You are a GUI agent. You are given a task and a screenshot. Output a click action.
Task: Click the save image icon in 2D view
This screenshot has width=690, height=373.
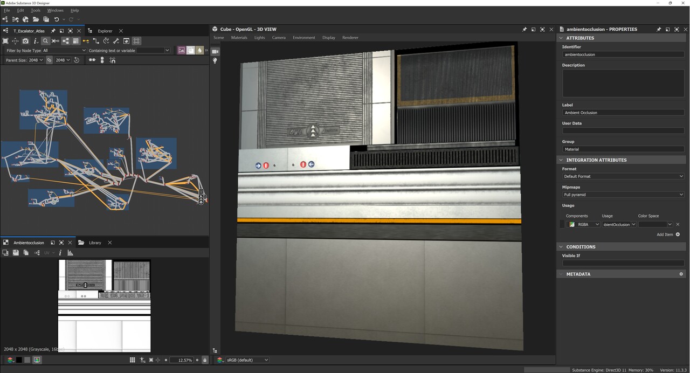[x=16, y=253]
